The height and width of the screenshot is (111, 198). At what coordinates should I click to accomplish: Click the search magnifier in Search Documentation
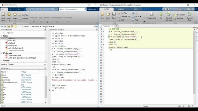pyautogui.click(x=85, y=9)
